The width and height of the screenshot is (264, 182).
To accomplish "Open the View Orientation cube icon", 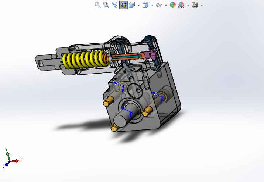I will (x=132, y=5).
